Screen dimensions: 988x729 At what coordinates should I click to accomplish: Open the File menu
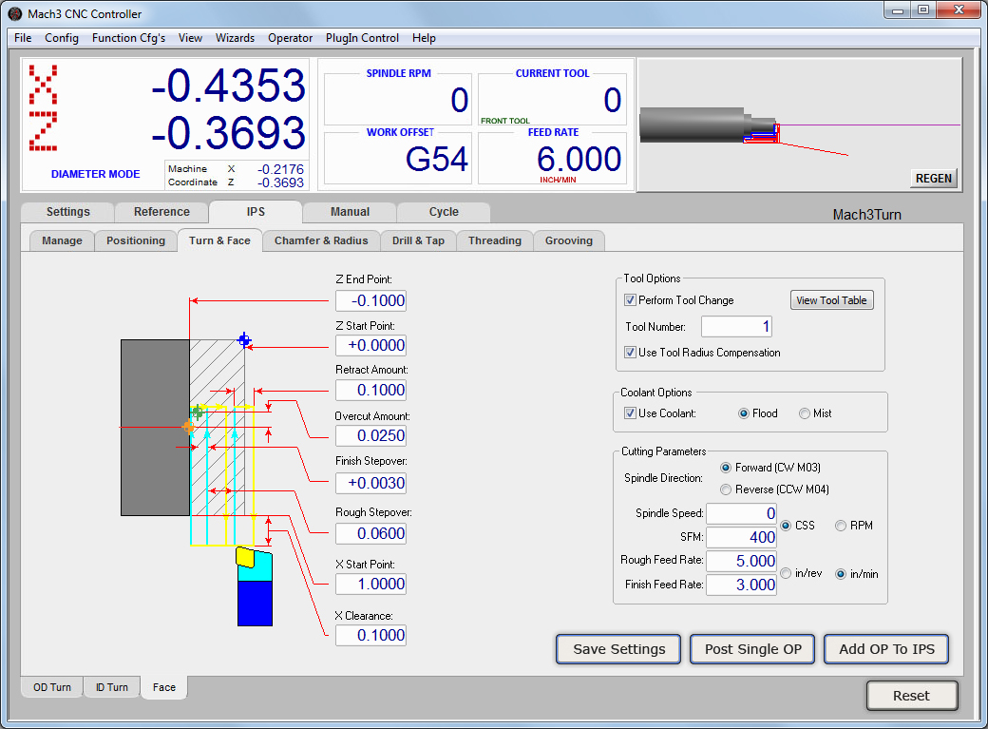coord(23,38)
